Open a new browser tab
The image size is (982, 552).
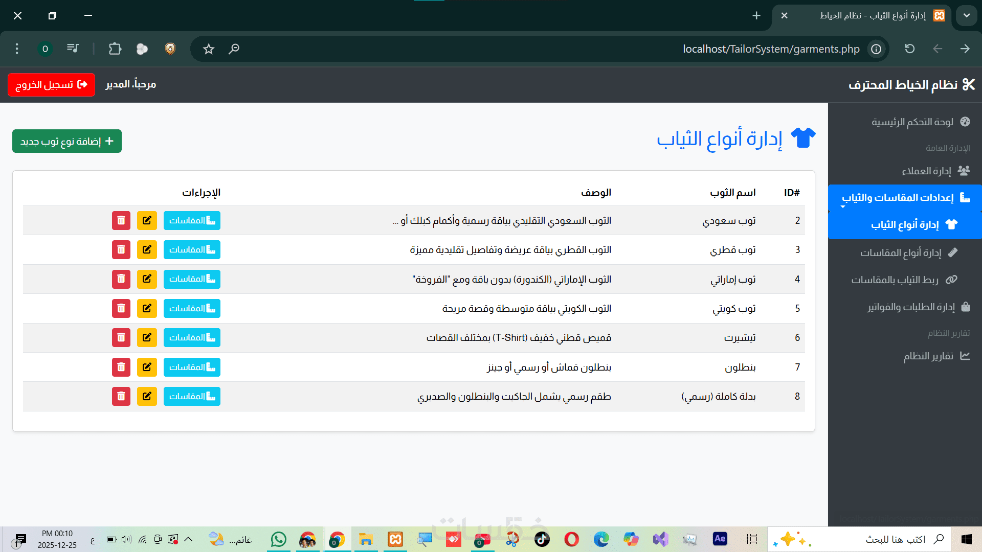point(756,15)
